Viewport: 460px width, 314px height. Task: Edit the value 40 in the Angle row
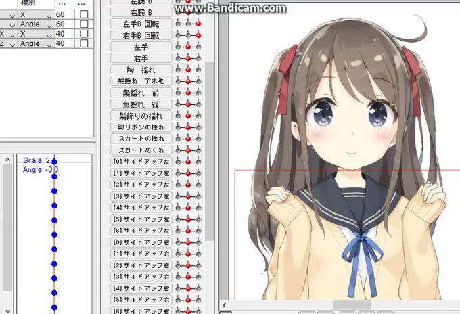tap(64, 43)
